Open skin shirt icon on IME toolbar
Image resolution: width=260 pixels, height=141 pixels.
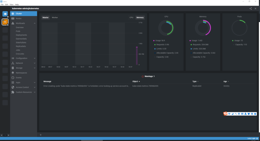point(249,114)
